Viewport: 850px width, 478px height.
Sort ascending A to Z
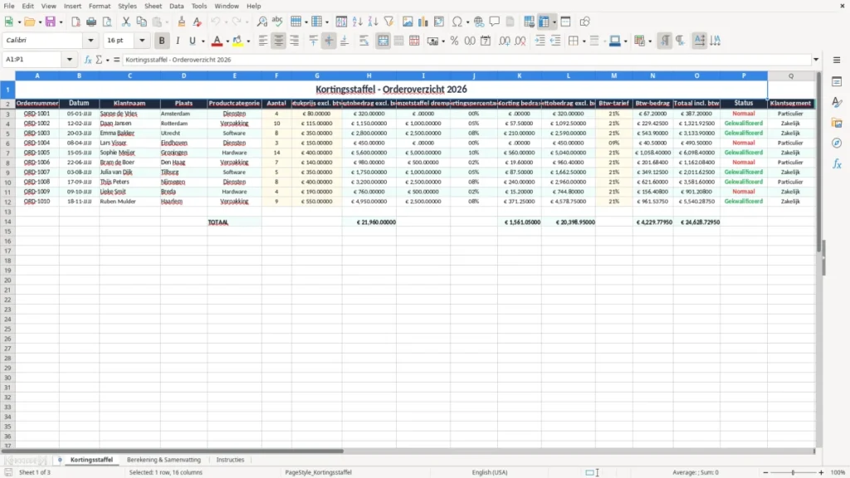coord(357,22)
